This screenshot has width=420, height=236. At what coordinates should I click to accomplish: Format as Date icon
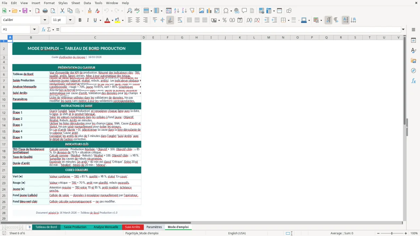pos(240,20)
